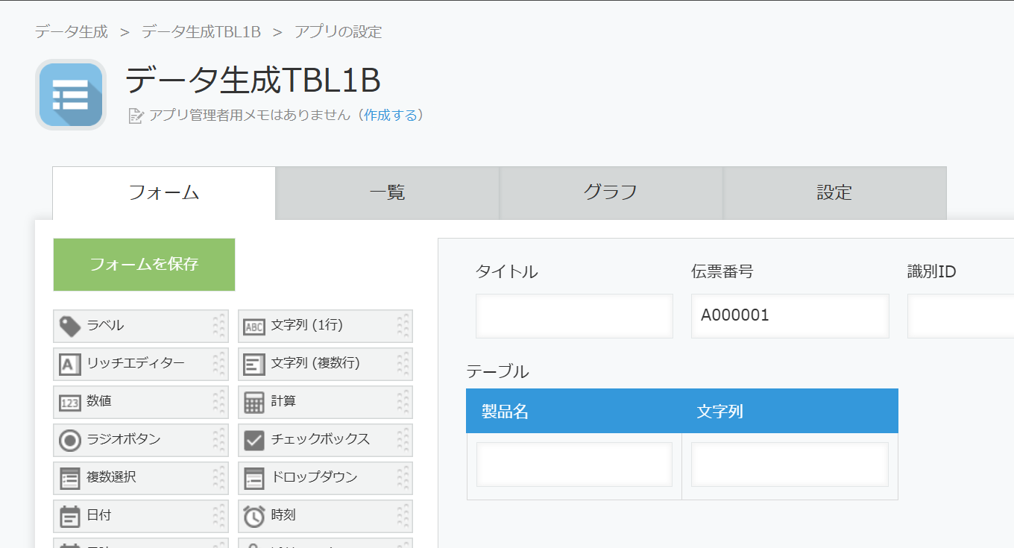Viewport: 1014px width, 548px height.
Task: Switch to the 設定 tab
Action: pos(834,193)
